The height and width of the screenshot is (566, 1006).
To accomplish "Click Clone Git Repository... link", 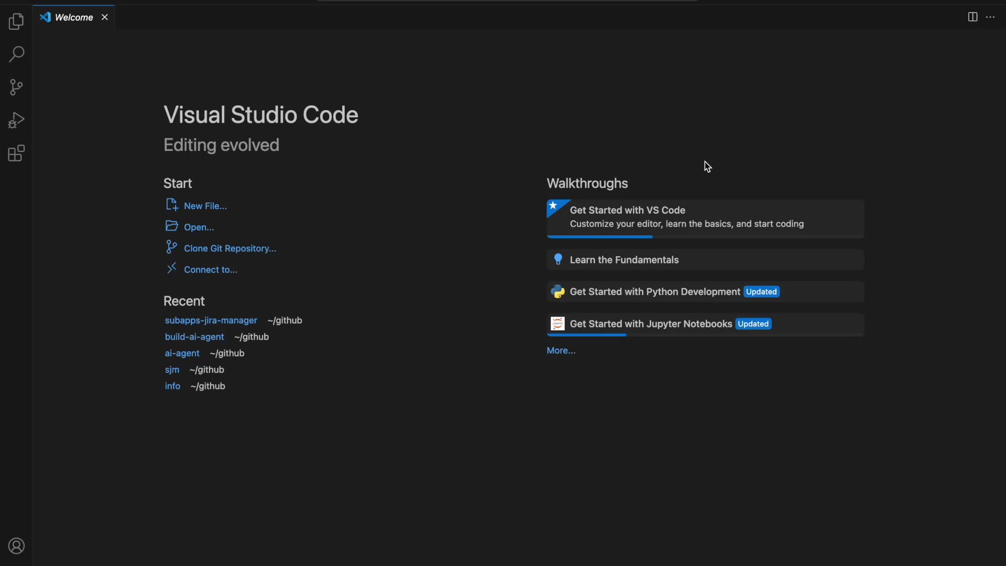I will tap(230, 248).
